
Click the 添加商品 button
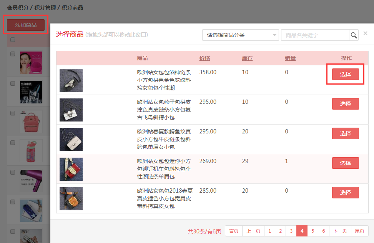pos(26,25)
